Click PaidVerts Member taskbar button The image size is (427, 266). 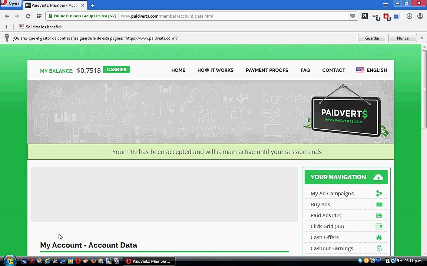tap(149, 261)
